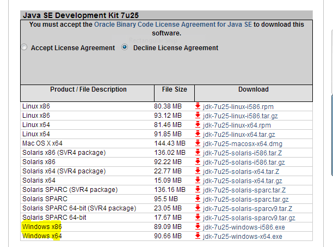Open Oracle Binary Code License Agreement link
The width and height of the screenshot is (333, 247).
[173, 25]
